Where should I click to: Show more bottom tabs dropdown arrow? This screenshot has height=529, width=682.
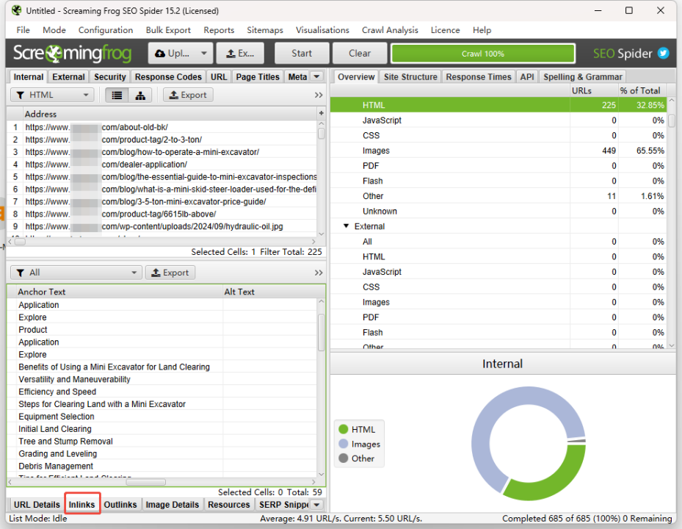click(x=316, y=505)
